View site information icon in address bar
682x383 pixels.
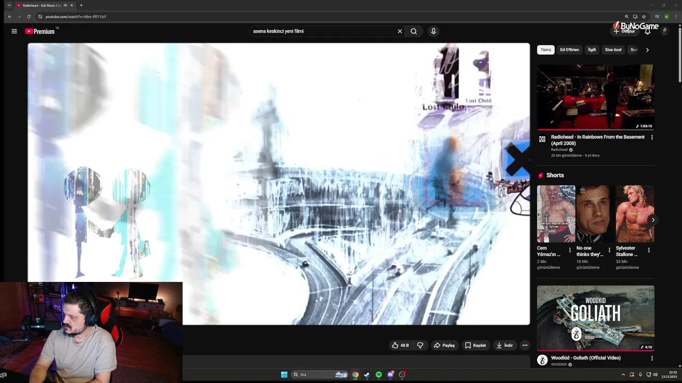(x=40, y=16)
